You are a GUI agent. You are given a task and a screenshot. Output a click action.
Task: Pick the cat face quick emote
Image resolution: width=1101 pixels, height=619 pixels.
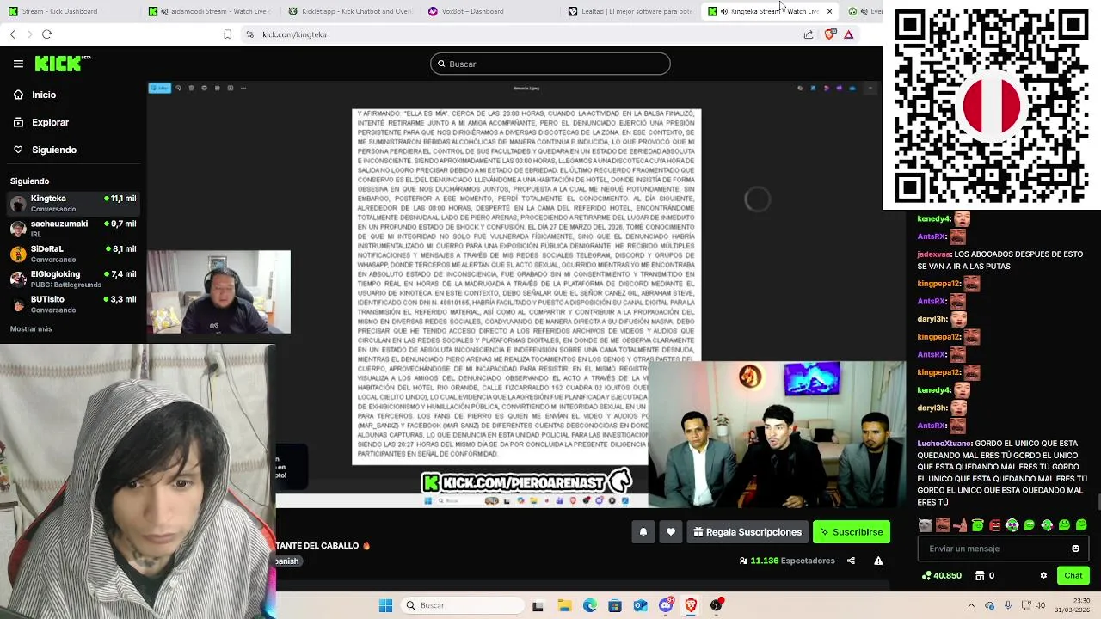[925, 524]
